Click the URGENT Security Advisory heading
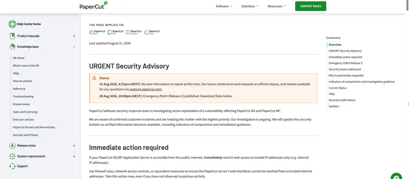 coord(129,66)
